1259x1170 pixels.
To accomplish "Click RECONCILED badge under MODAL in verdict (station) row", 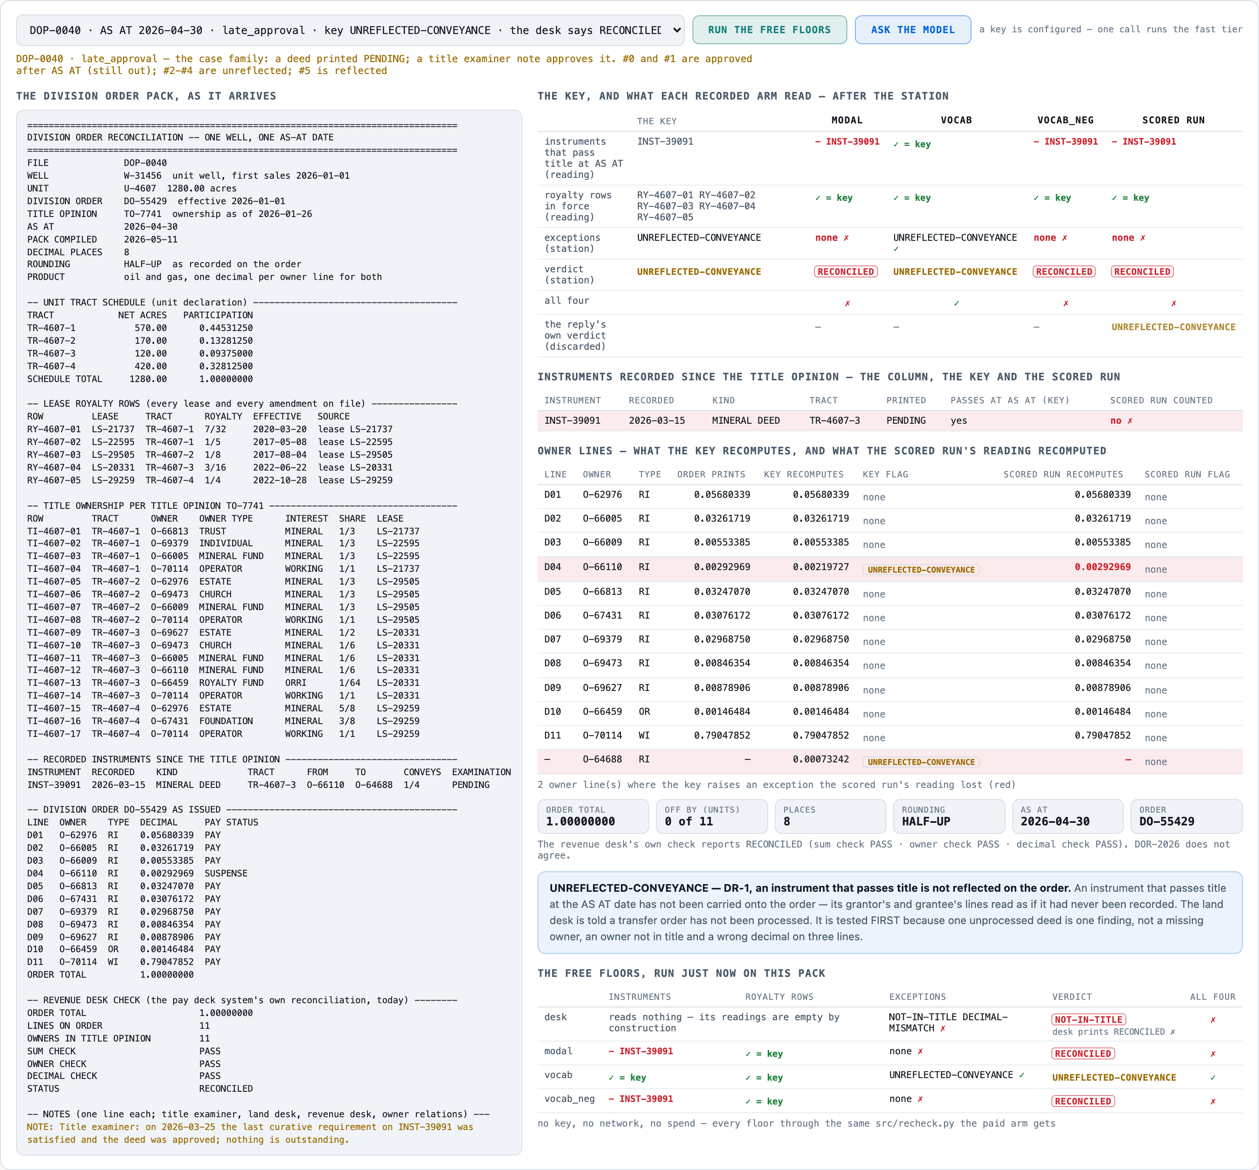I will pos(846,271).
